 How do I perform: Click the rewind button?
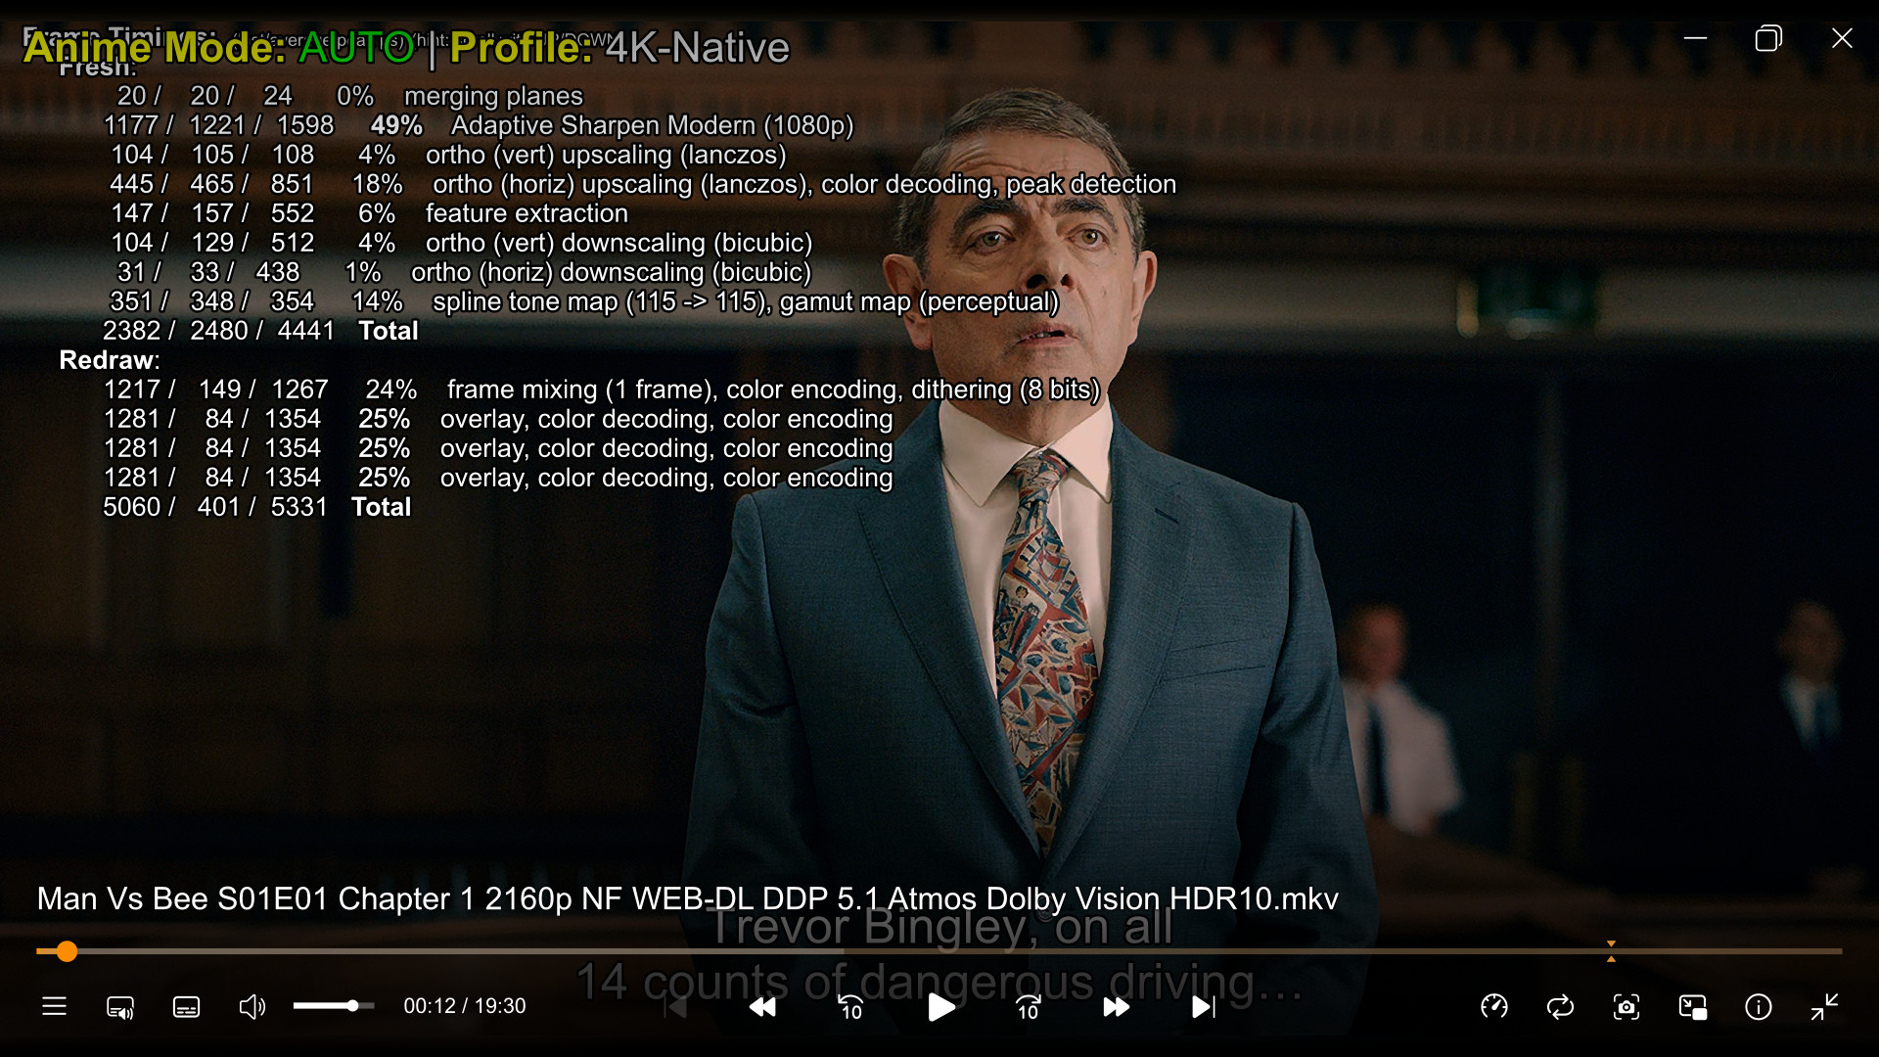point(762,1007)
